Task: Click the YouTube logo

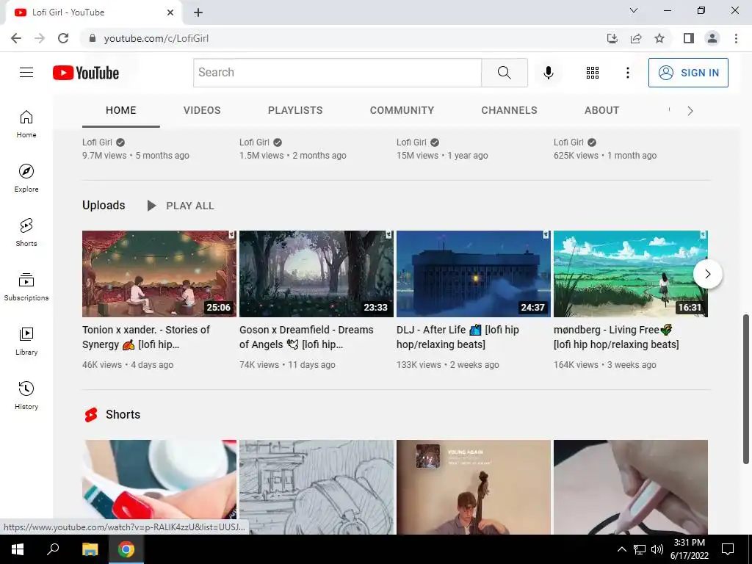Action: pos(86,73)
